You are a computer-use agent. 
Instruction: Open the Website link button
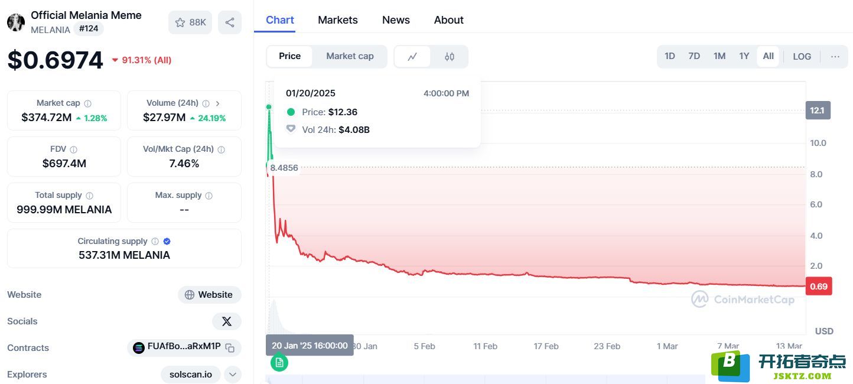click(x=209, y=295)
